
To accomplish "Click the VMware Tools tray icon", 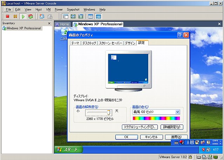I will (209, 150).
